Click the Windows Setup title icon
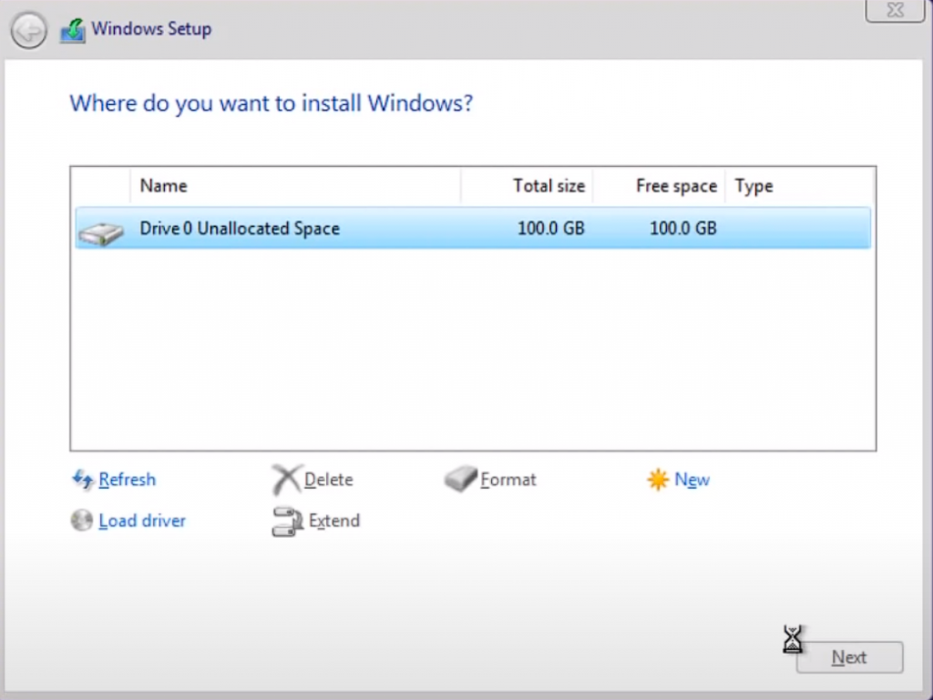Viewport: 933px width, 700px height. tap(73, 30)
